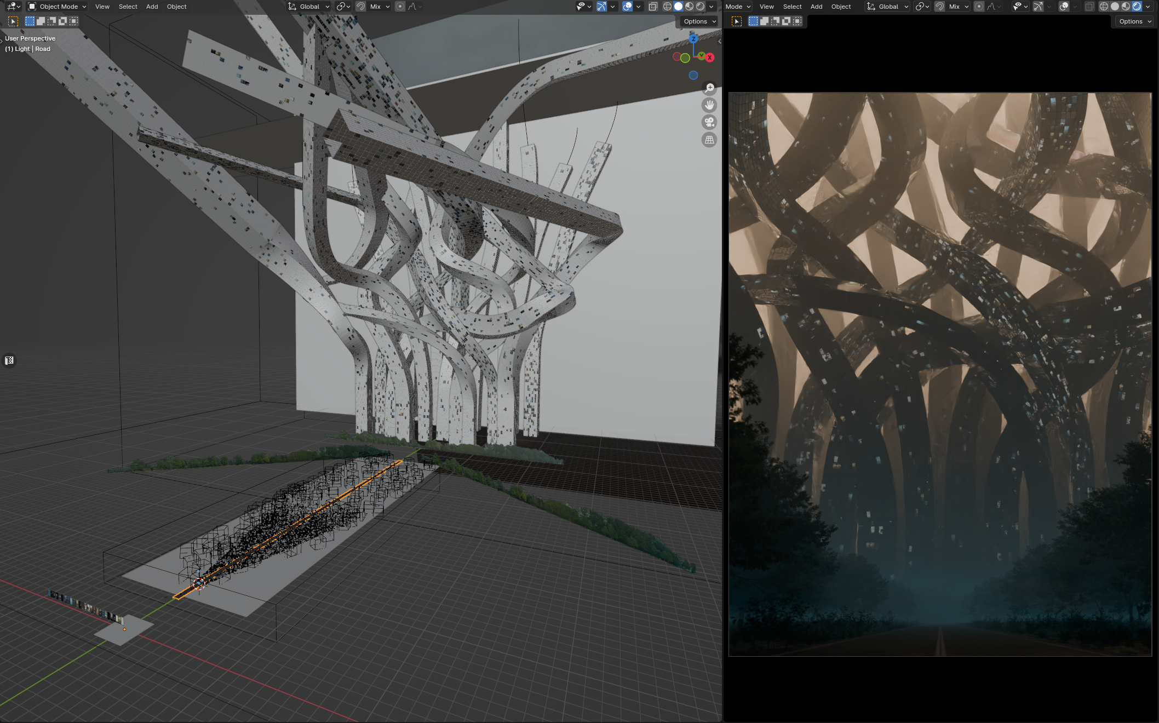Toggle show overlays in left viewport
1159x723 pixels.
pyautogui.click(x=627, y=7)
